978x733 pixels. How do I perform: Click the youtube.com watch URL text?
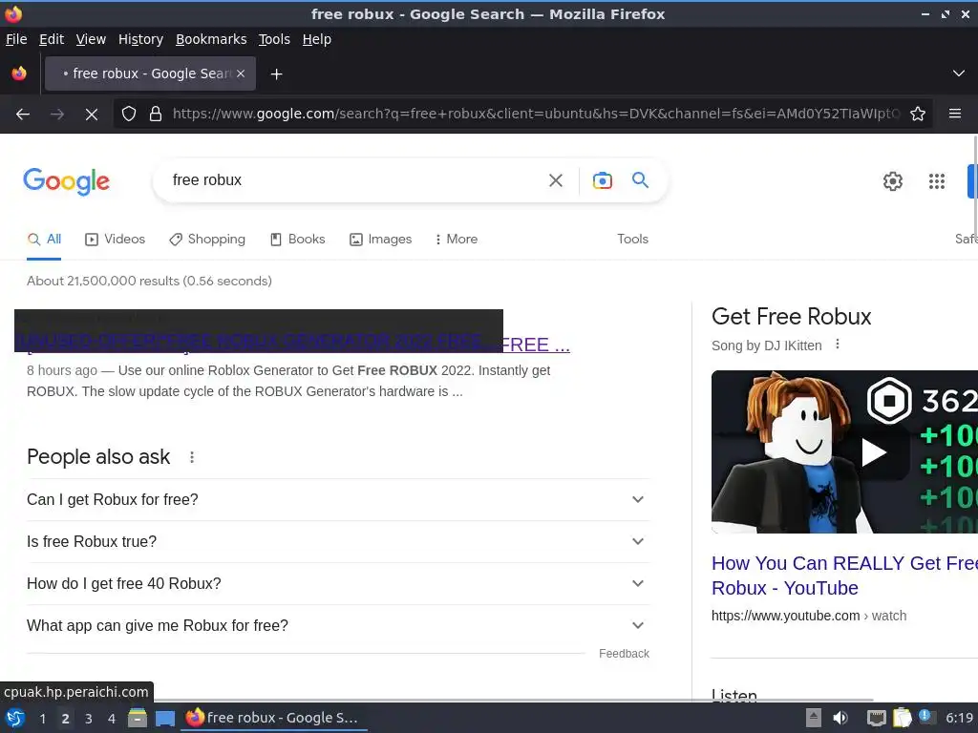[x=809, y=616]
